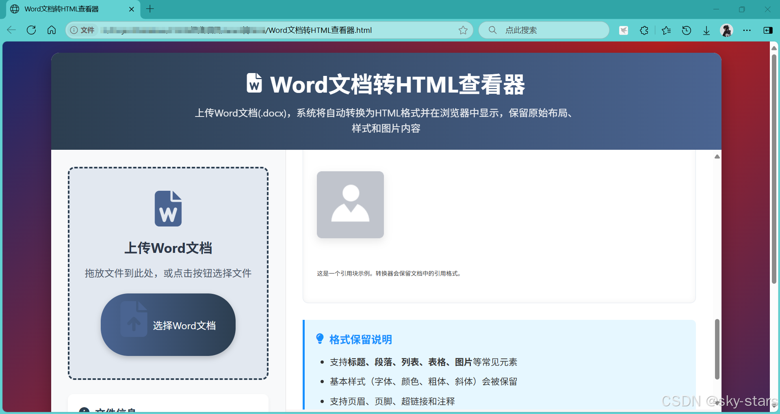
Task: Click the page title Word文档转HTML查看器
Action: (x=397, y=84)
